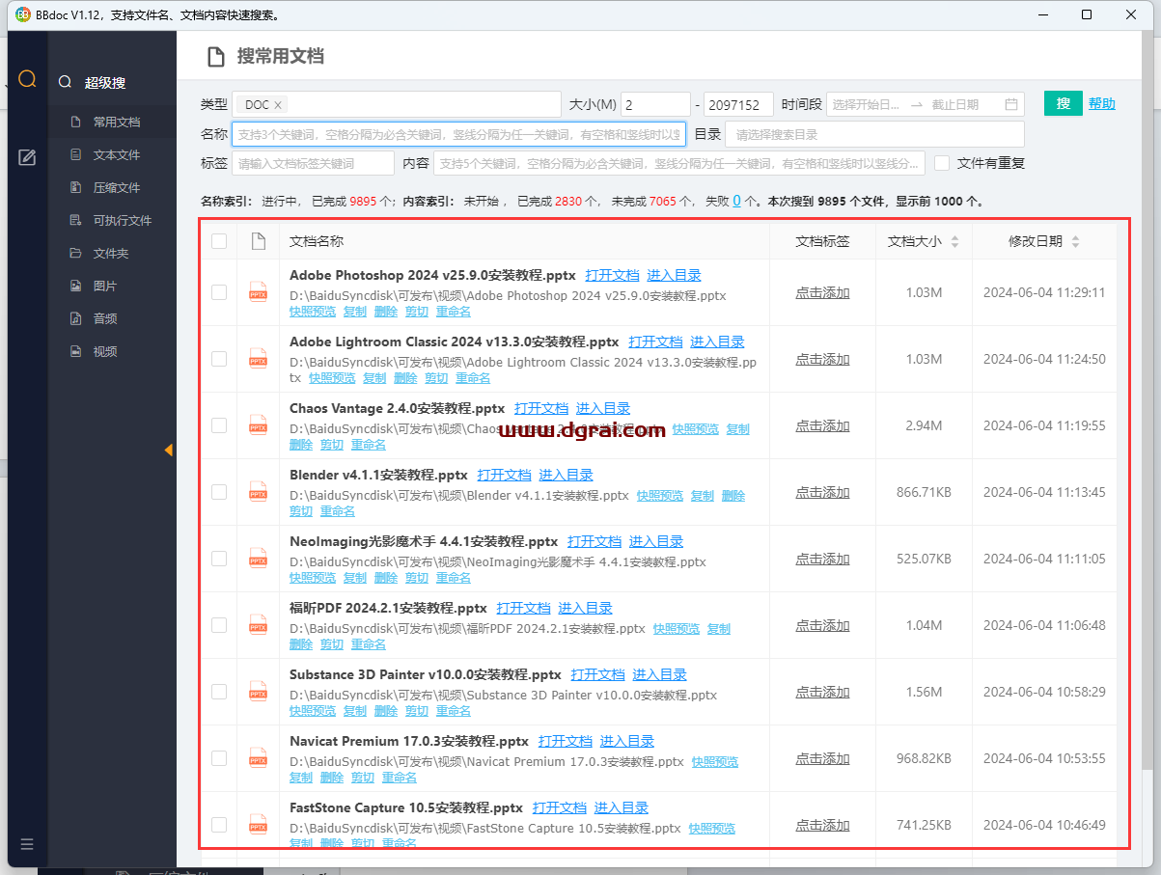This screenshot has width=1161, height=875.
Task: Click 快照预览 for Blender v4.1.1
Action: 660,496
